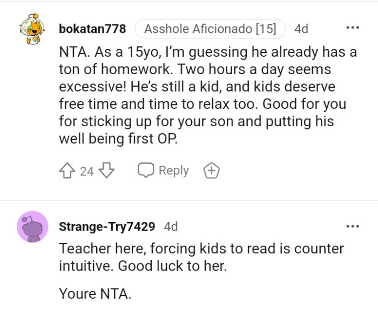
Task: Give an award using the plus badge icon
Action: click(211, 171)
